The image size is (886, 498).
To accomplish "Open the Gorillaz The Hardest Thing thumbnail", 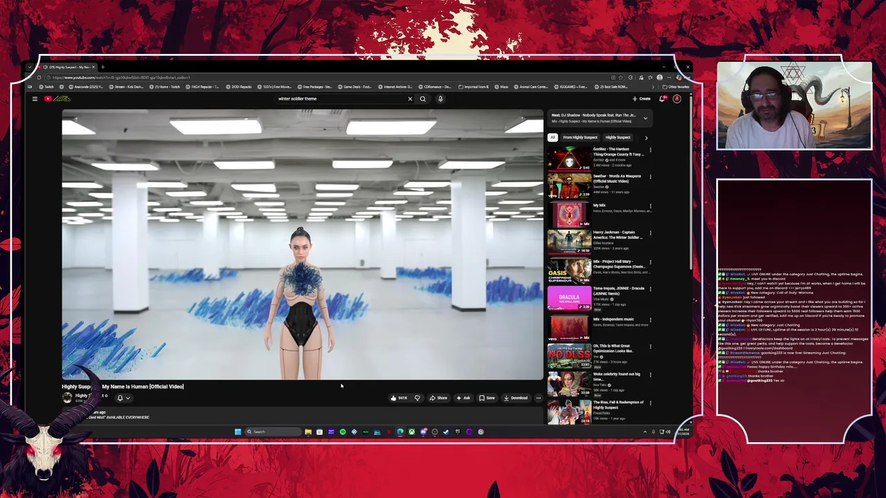I will point(569,158).
